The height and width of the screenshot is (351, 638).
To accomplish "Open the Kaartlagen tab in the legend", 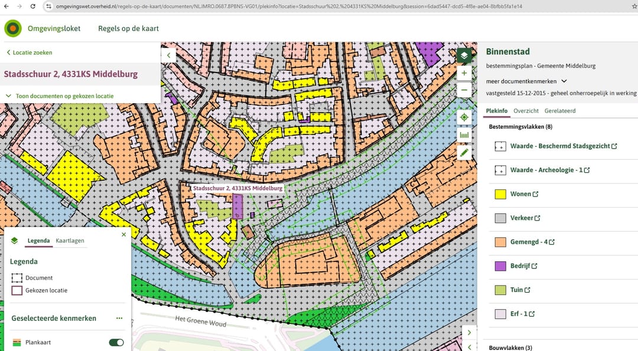I will pyautogui.click(x=70, y=241).
